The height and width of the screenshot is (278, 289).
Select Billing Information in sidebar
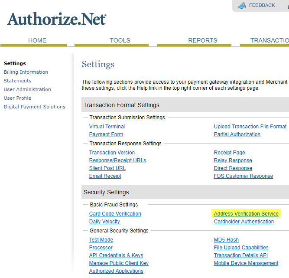(x=26, y=72)
